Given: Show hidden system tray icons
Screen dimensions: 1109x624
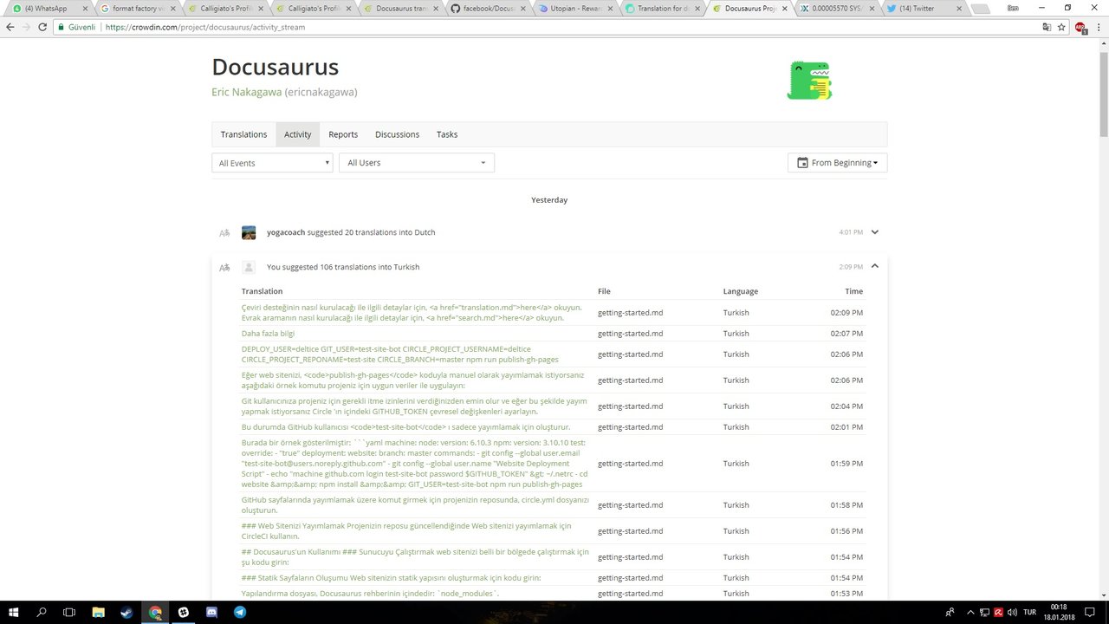Looking at the screenshot, I should point(970,612).
